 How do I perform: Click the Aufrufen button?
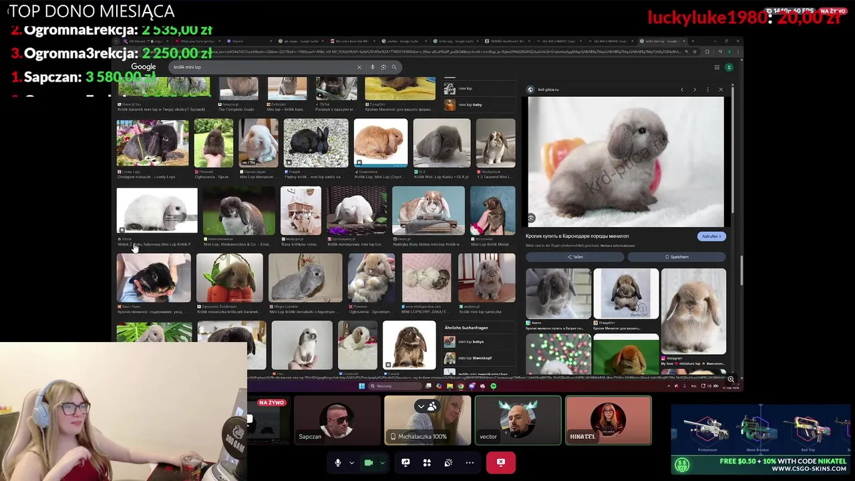(x=711, y=236)
